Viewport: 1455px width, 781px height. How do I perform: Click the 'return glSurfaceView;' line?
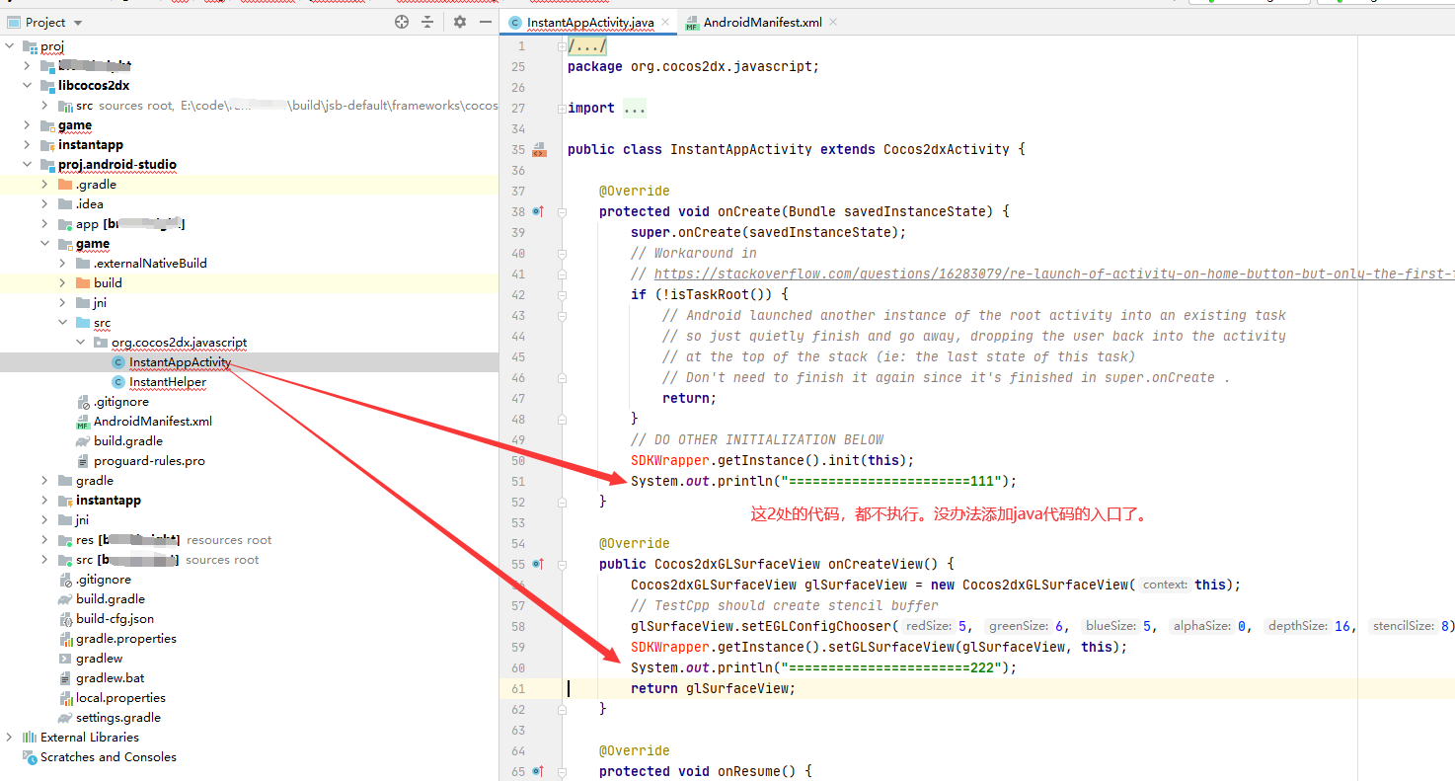tap(713, 688)
